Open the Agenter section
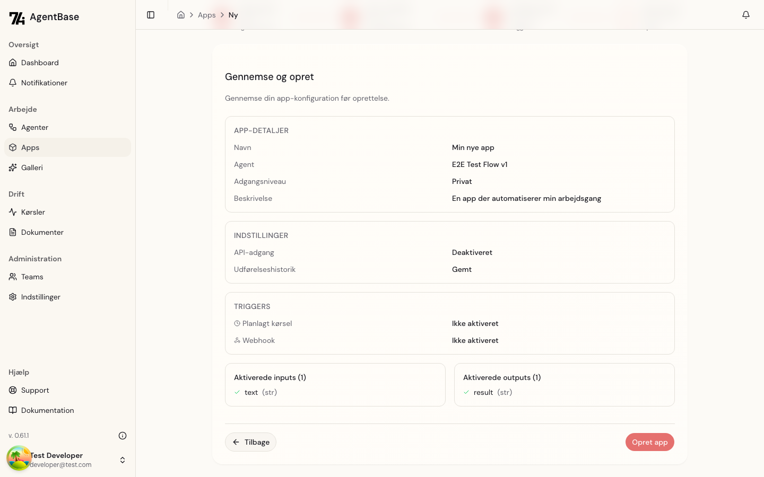The image size is (764, 477). pos(34,127)
